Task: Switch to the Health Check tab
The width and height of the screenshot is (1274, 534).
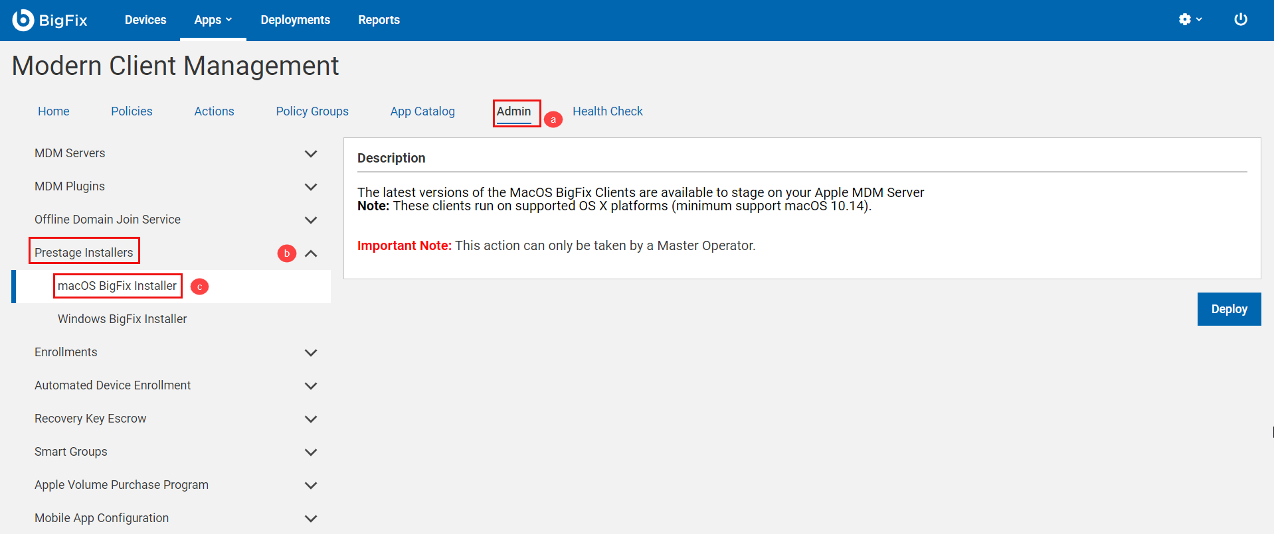Action: pyautogui.click(x=607, y=111)
